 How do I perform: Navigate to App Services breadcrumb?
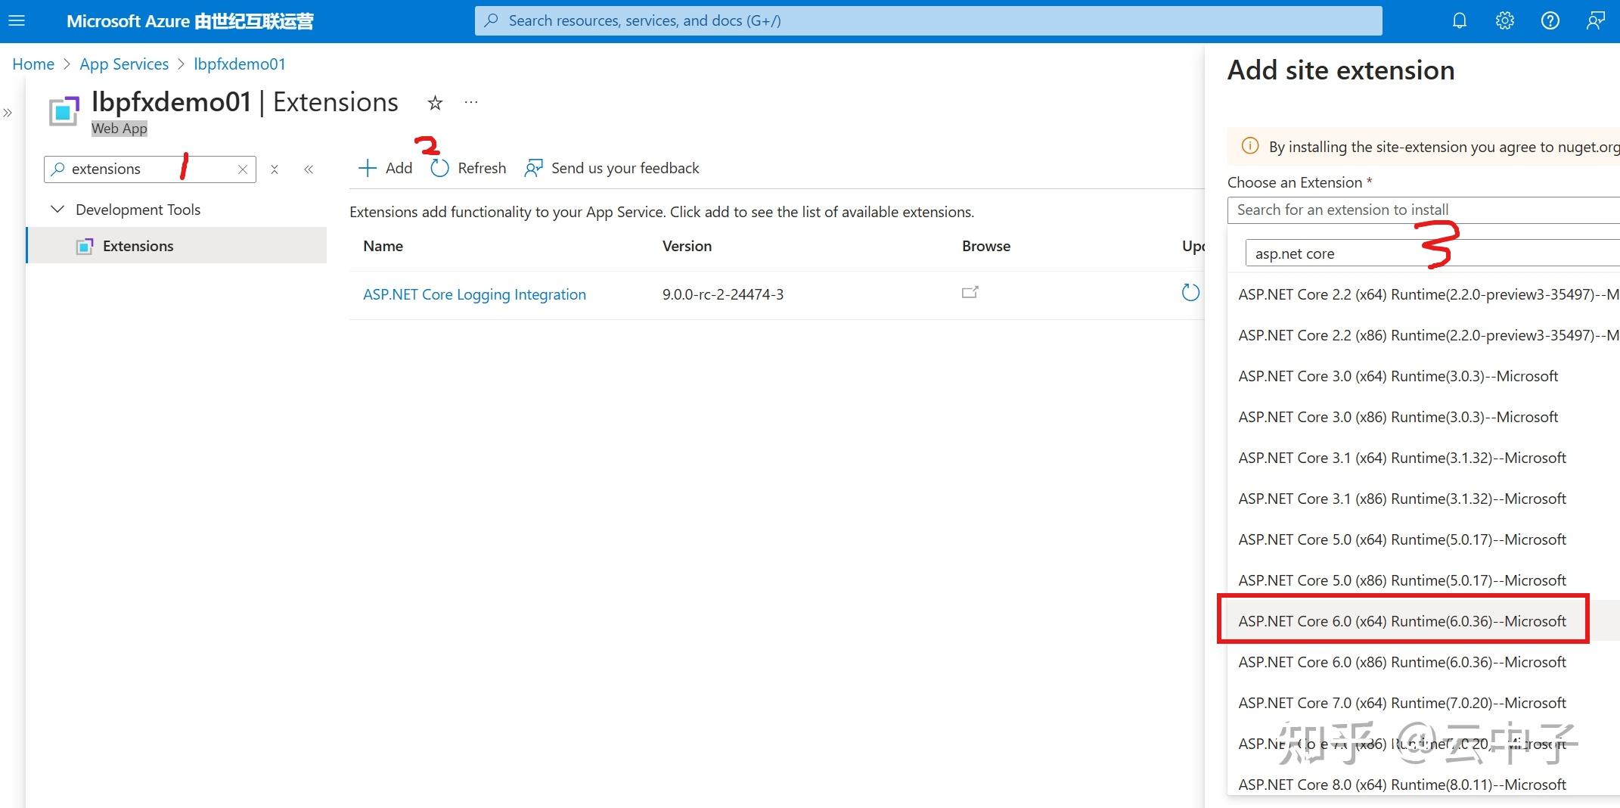point(123,64)
